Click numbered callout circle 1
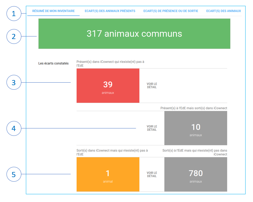Image resolution: width=253 pixels, height=202 pixels. [x=14, y=14]
